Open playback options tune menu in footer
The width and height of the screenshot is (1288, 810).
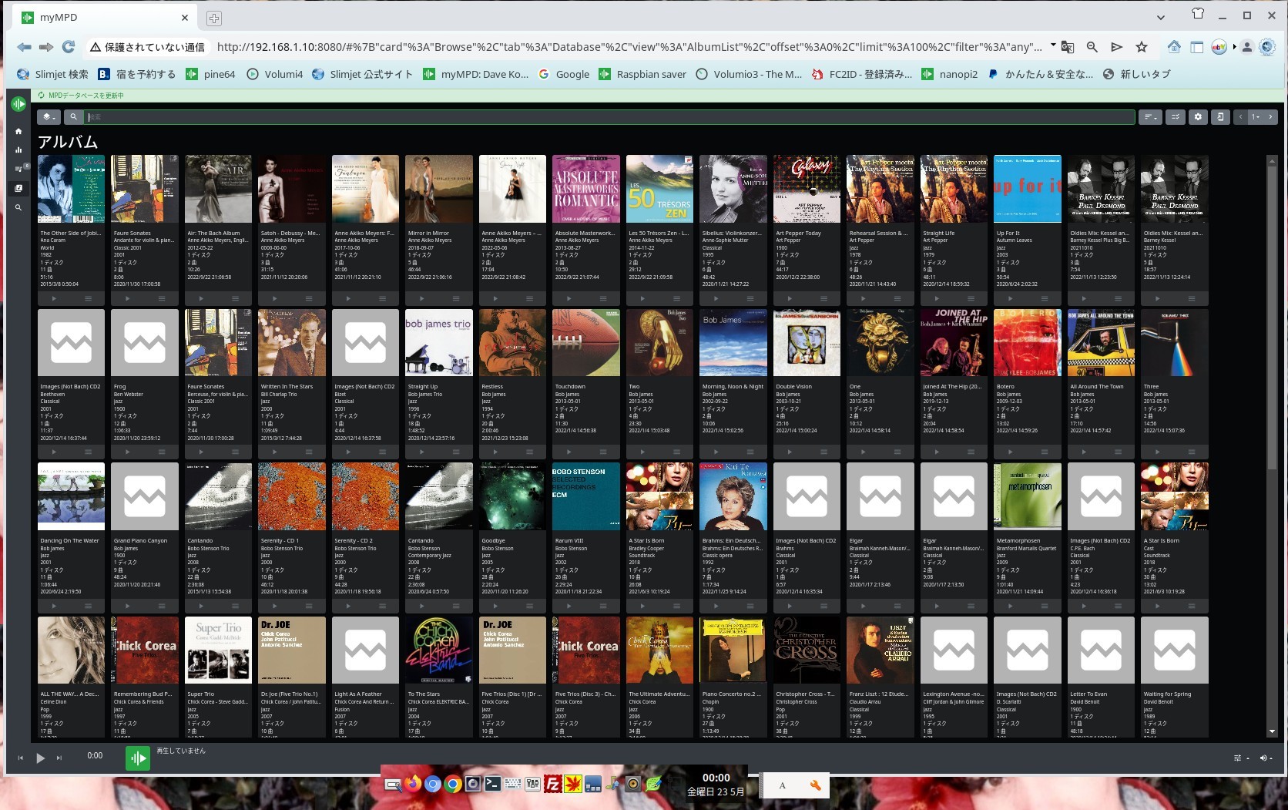point(1239,758)
